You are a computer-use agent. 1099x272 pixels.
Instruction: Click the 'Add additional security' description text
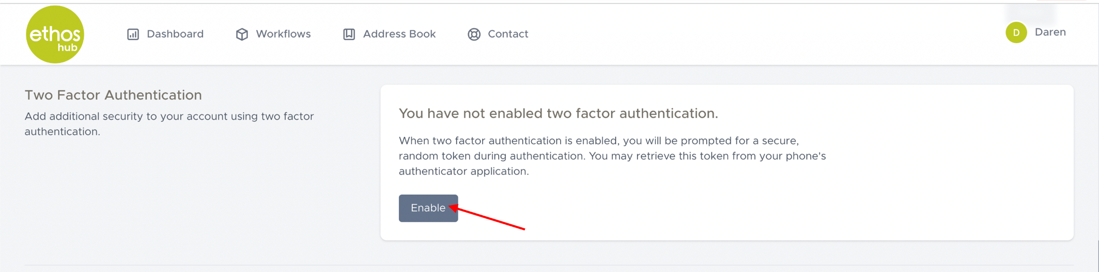[169, 124]
